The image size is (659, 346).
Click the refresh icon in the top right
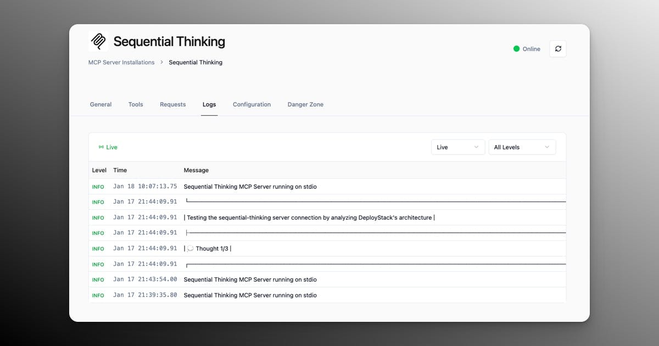click(558, 48)
